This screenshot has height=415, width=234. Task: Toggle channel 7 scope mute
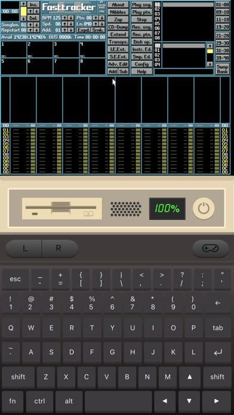click(66, 66)
